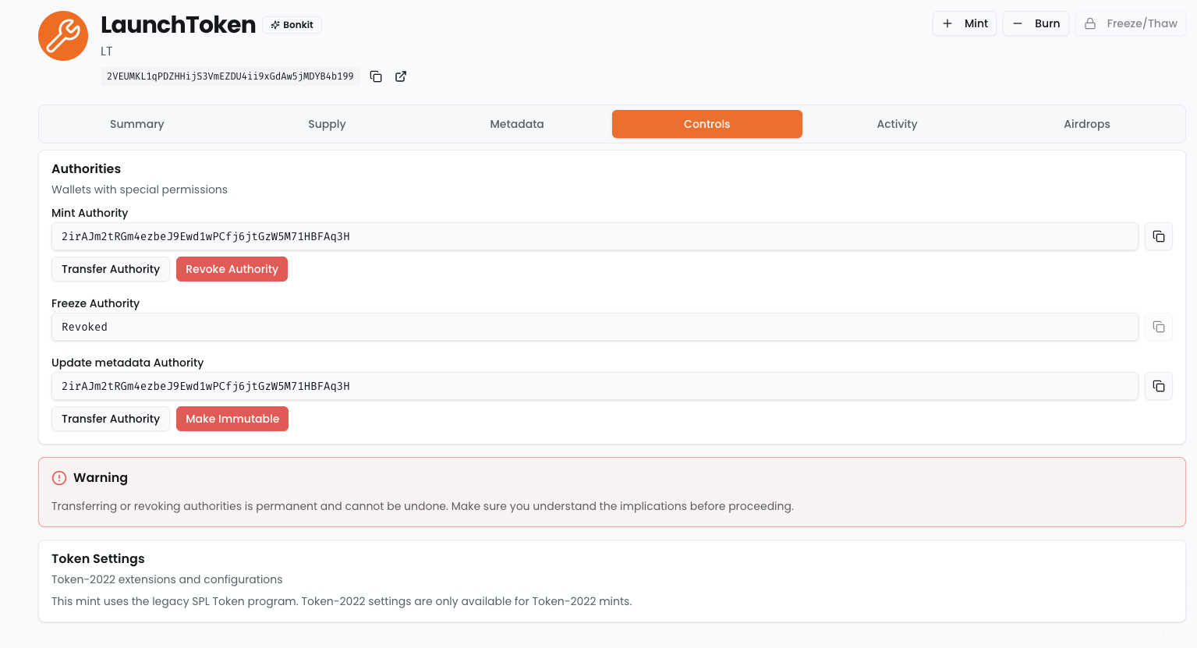1197x648 pixels.
Task: Click the warning alert icon
Action: pyautogui.click(x=59, y=478)
